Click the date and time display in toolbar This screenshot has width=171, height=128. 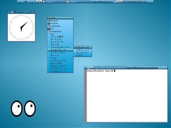[x=138, y=2]
